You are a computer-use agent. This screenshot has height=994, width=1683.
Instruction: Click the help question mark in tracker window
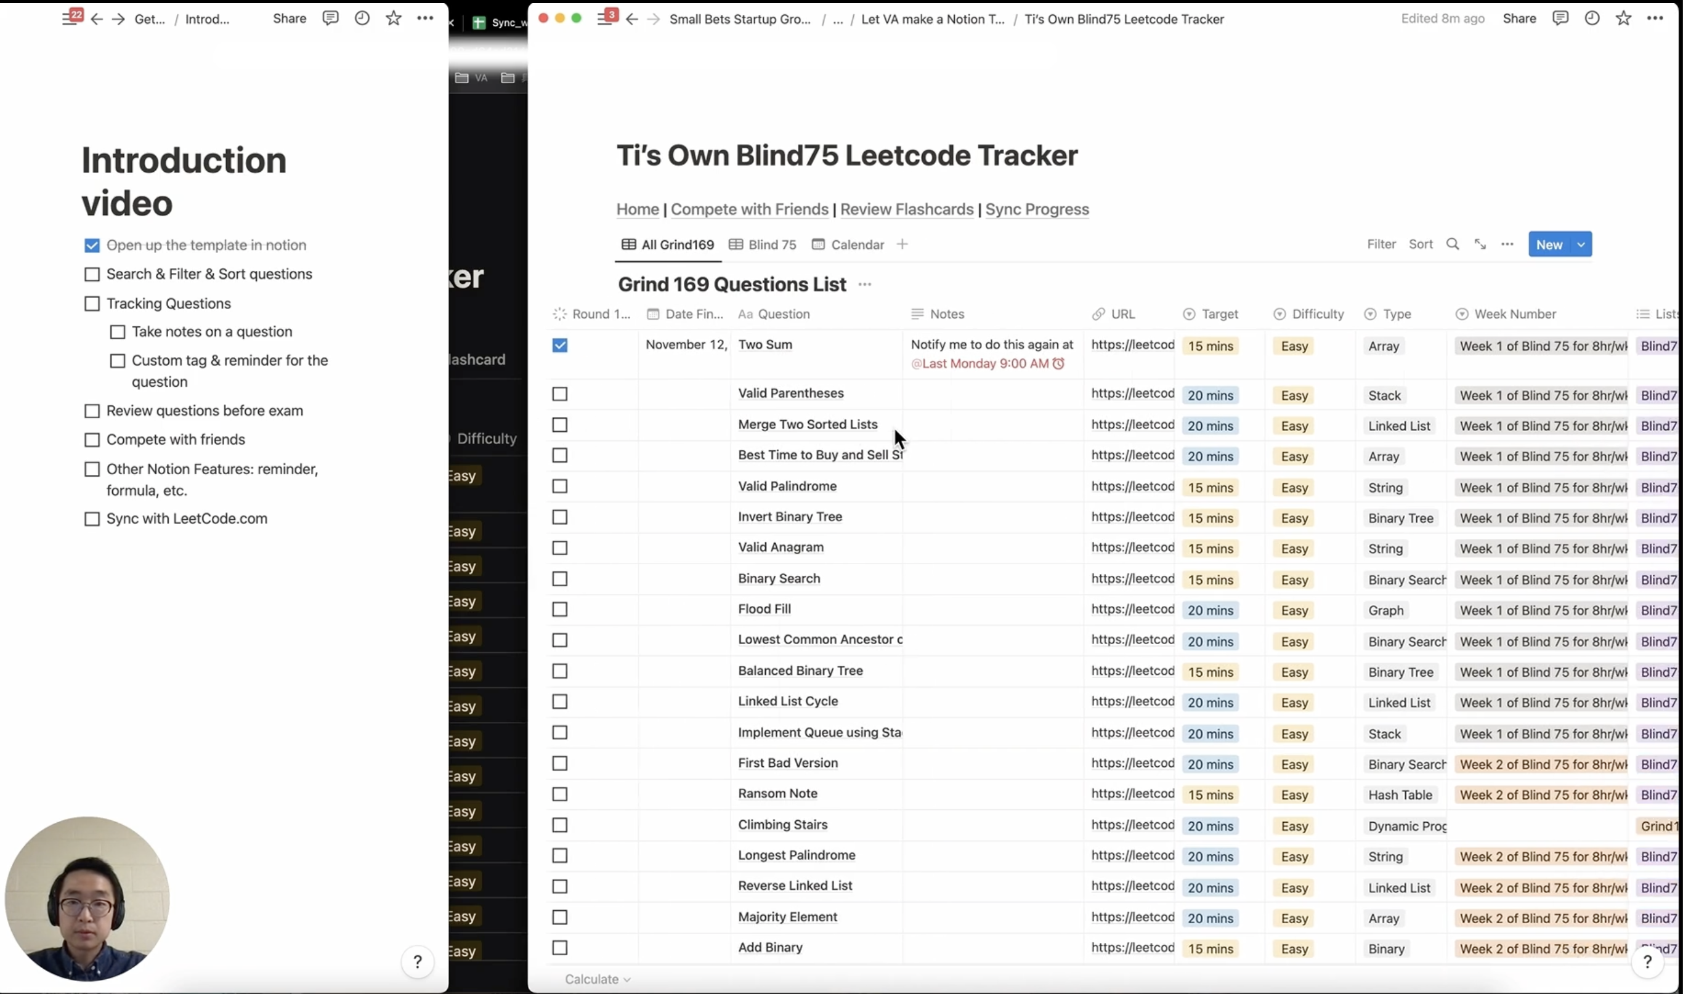pyautogui.click(x=1647, y=963)
